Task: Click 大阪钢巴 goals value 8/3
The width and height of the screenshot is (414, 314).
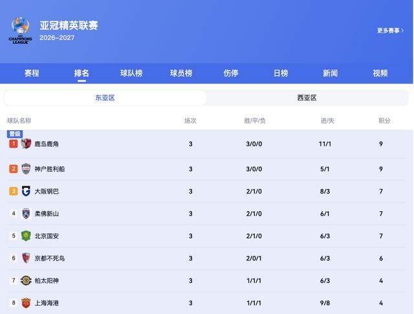Action: click(x=325, y=192)
